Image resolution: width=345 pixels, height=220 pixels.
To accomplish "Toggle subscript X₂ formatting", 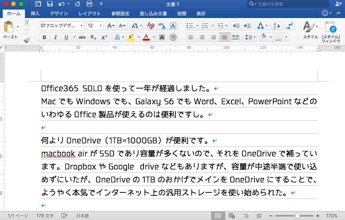I will click(93, 37).
